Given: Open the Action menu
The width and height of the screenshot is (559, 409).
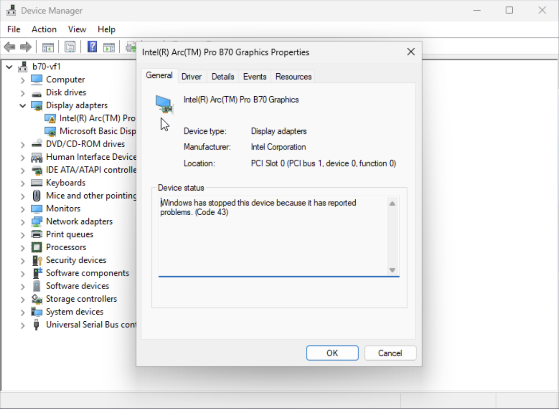Looking at the screenshot, I should click(44, 29).
